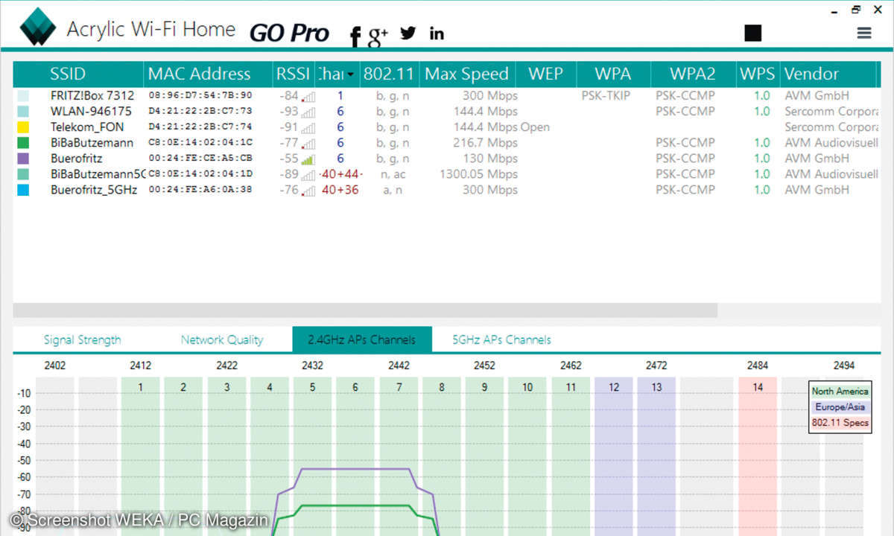The width and height of the screenshot is (894, 536).
Task: Click the black square stop icon
Action: 753,33
